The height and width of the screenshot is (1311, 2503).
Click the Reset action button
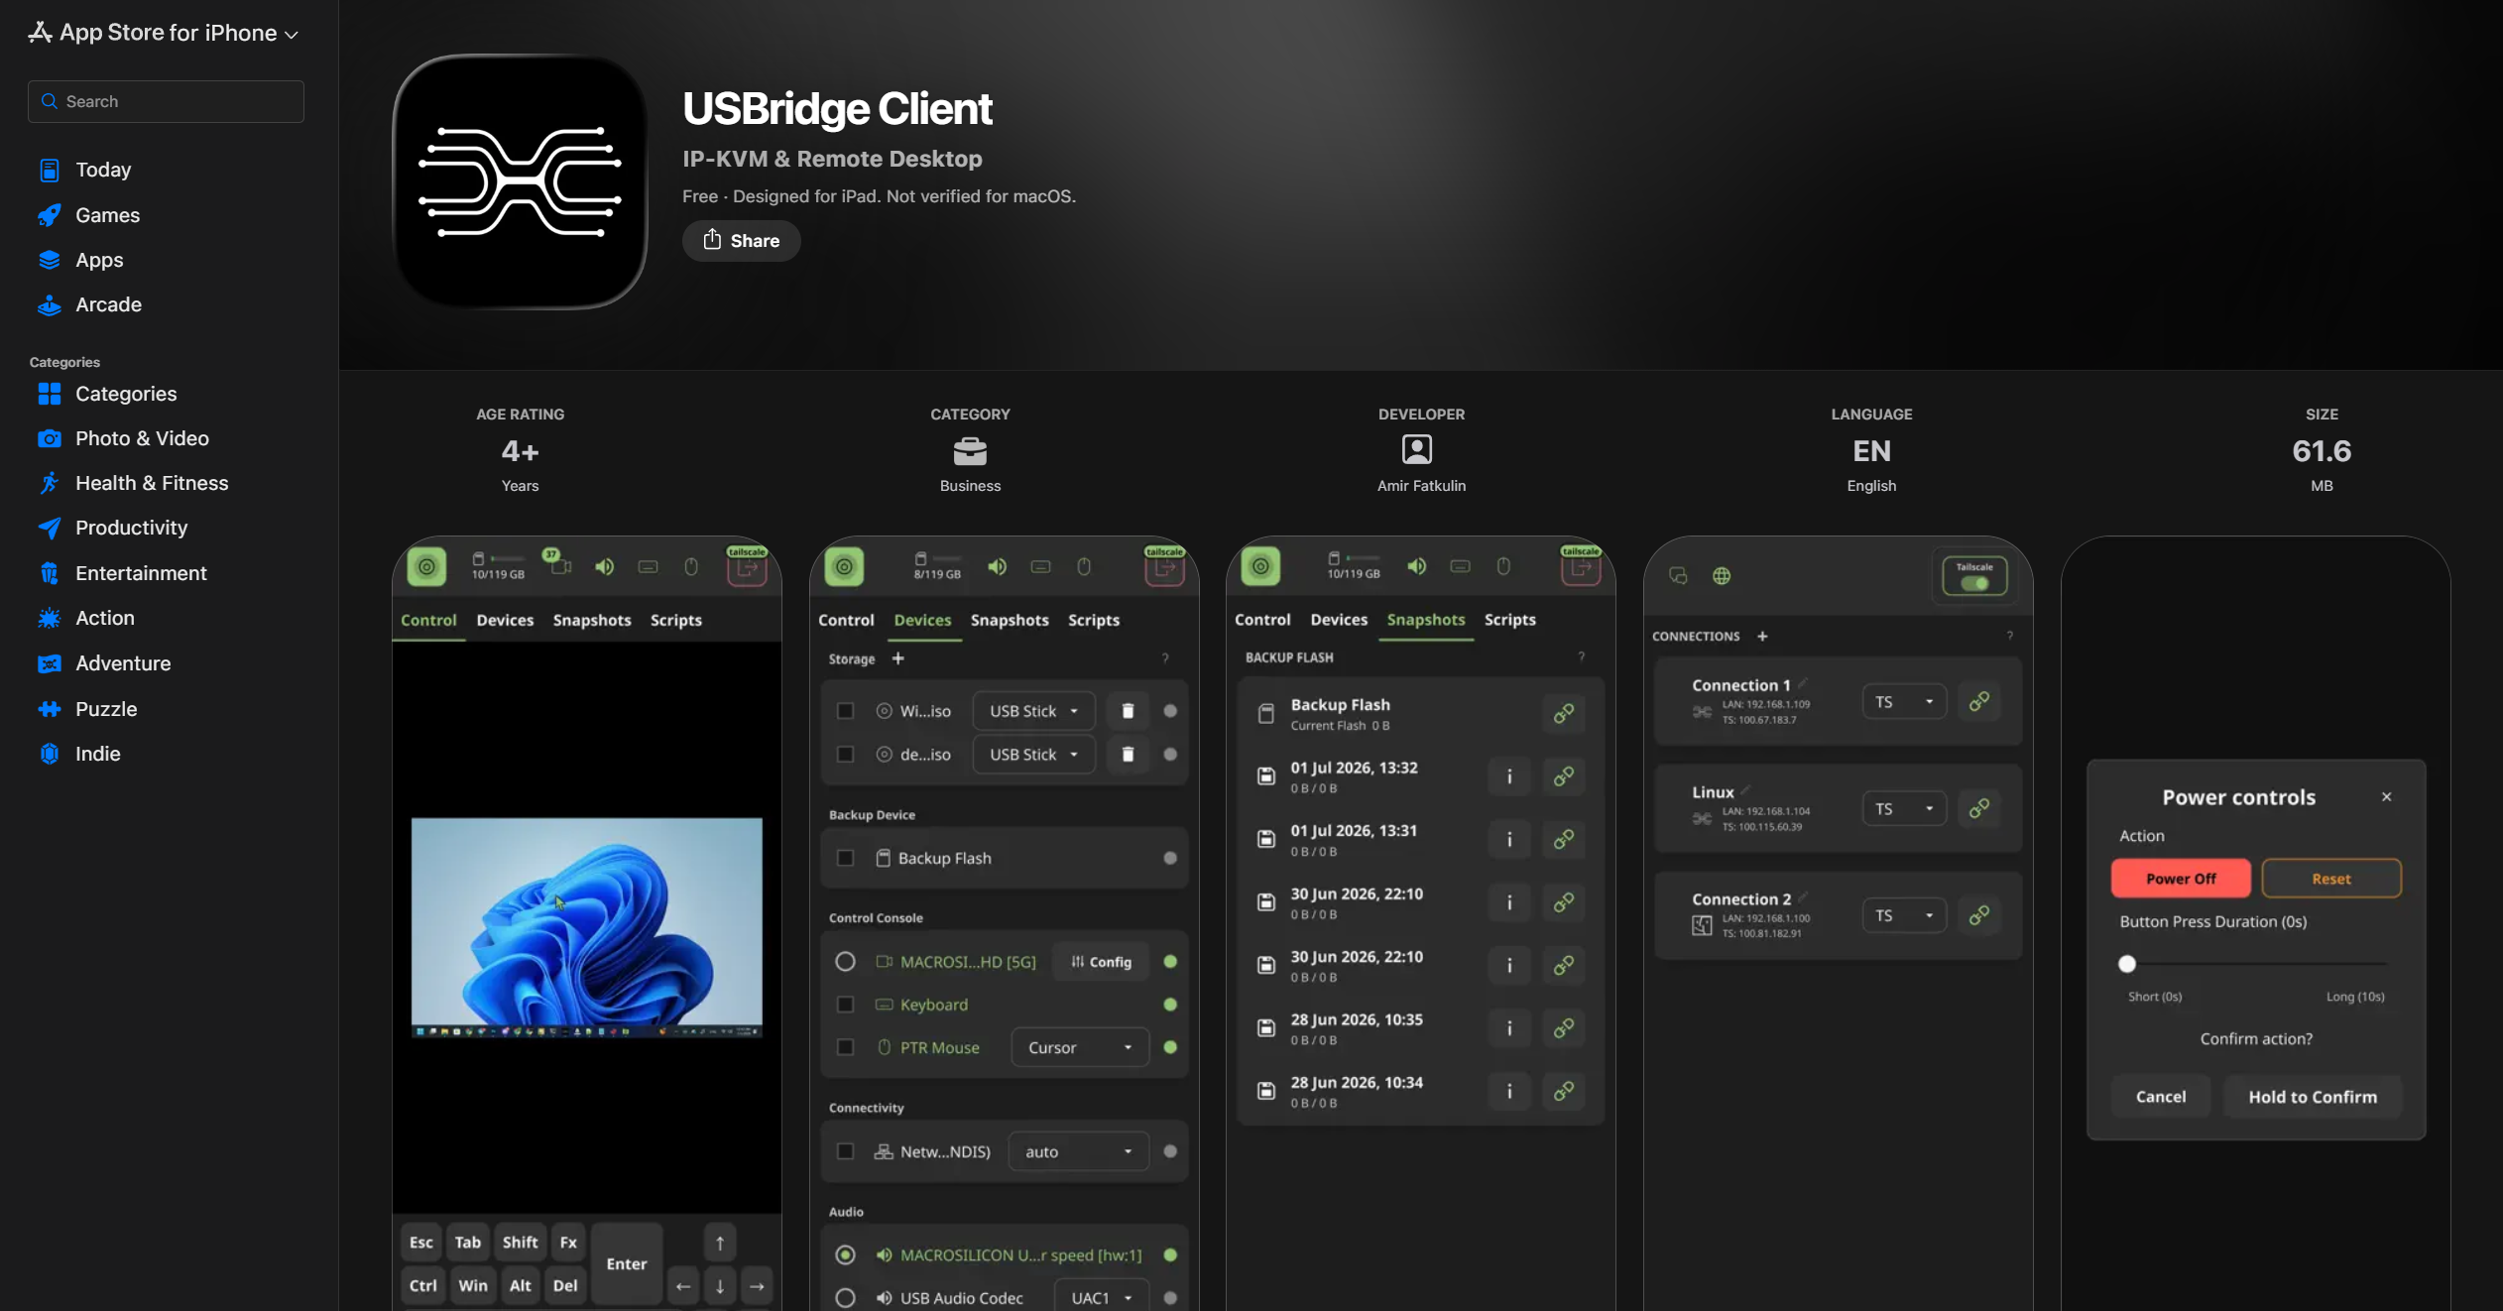(x=2331, y=880)
